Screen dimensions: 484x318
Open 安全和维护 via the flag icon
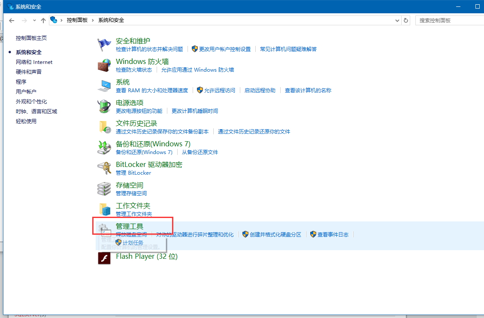(104, 44)
